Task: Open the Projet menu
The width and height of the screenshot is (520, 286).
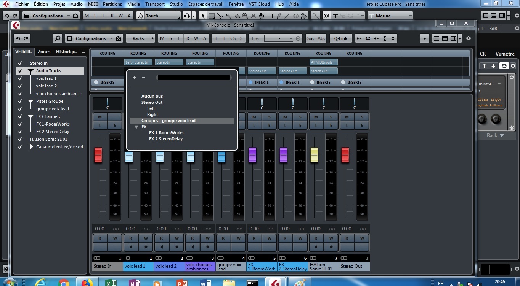Action: click(59, 4)
